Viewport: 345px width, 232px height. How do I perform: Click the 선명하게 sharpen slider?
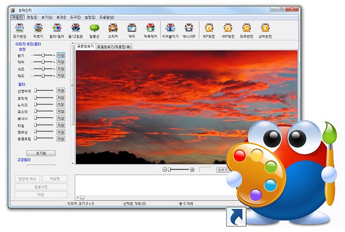(44, 91)
